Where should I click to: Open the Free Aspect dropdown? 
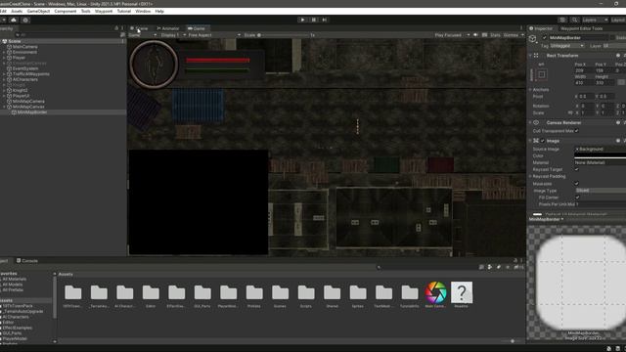pyautogui.click(x=214, y=35)
